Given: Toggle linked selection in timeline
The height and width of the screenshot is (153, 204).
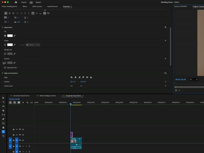Looking at the screenshot, I should (19, 103).
